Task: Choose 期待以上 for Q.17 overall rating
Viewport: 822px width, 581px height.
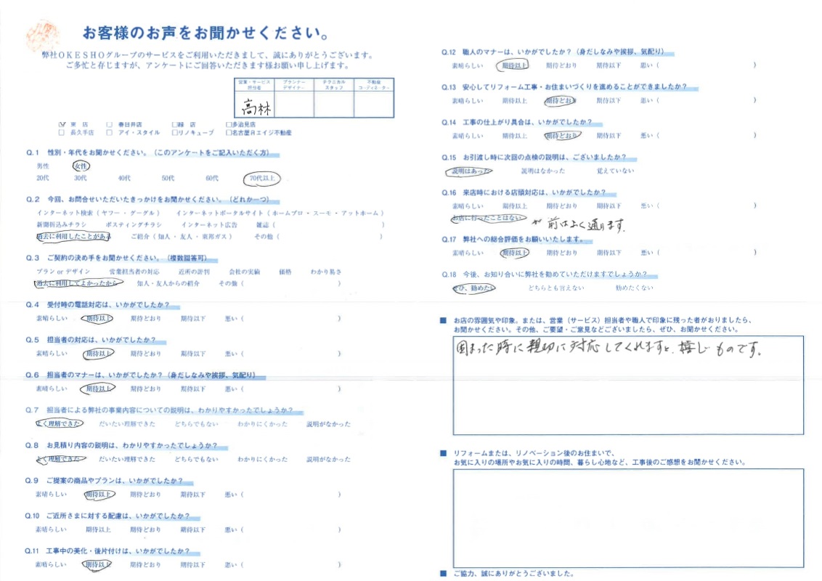Action: [x=514, y=253]
